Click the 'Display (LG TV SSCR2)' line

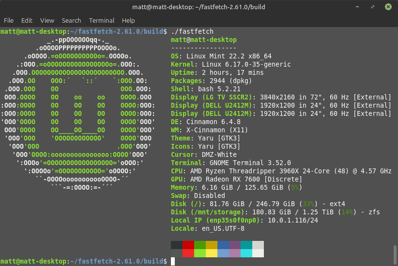(x=281, y=97)
